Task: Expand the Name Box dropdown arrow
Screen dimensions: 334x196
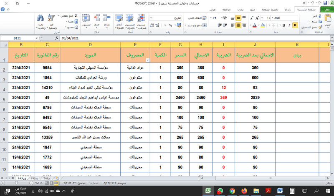Action: [37, 38]
